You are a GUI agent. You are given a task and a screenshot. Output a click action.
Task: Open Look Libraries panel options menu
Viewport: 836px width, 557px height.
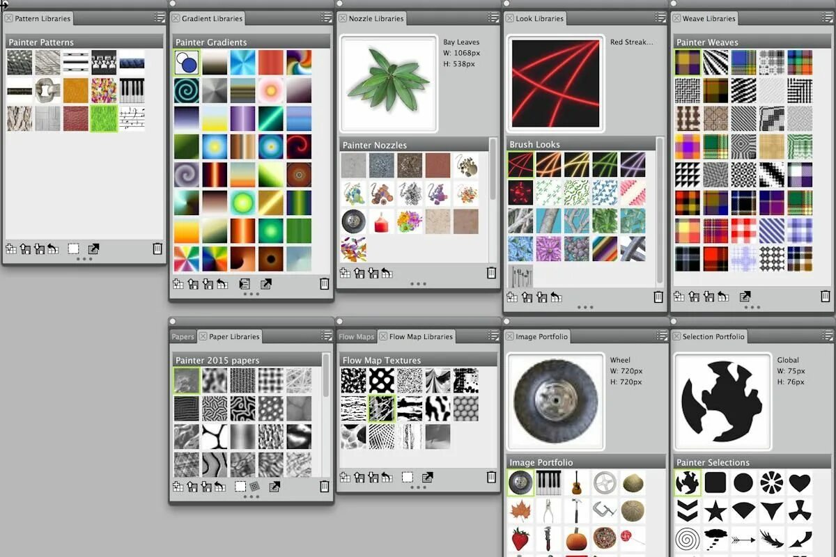click(x=661, y=17)
